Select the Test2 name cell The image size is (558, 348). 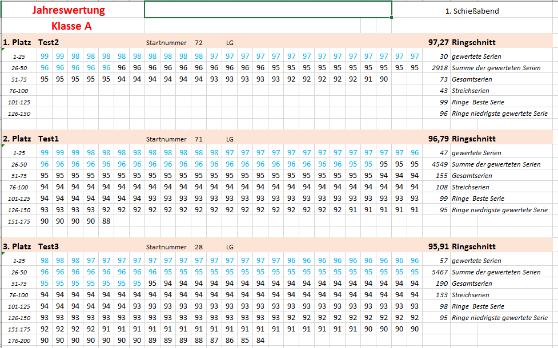(x=49, y=42)
